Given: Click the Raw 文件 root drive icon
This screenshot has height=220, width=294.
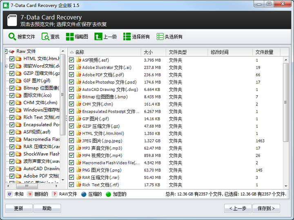Looking at the screenshot, I should 11,51.
